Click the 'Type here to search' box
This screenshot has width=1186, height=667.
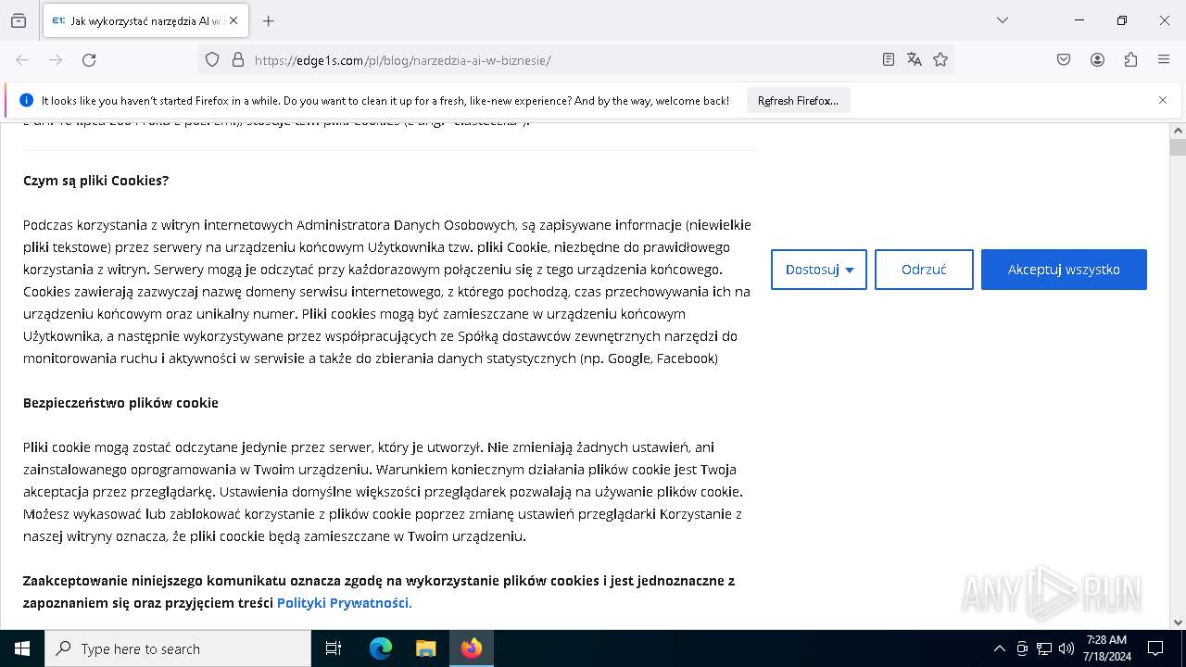pos(178,648)
